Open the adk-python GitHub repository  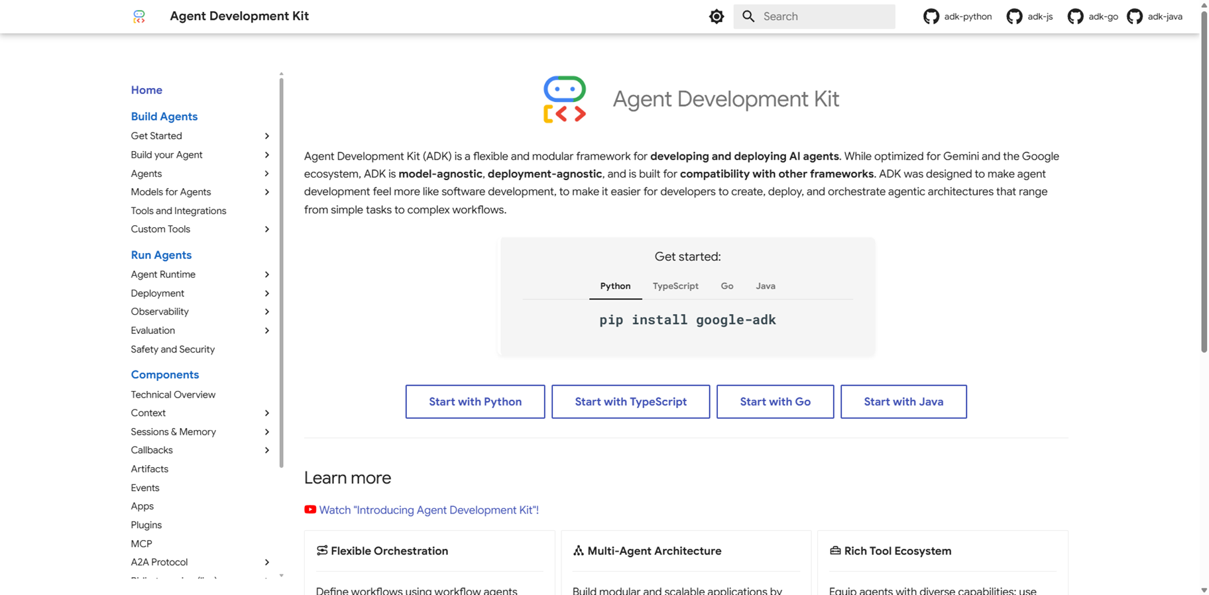(957, 17)
